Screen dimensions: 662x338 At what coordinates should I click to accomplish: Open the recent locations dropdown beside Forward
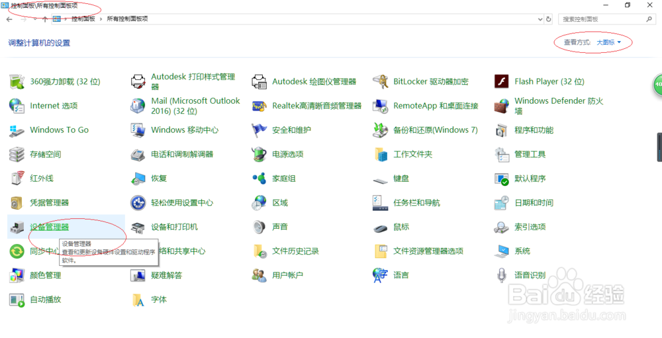pos(35,19)
